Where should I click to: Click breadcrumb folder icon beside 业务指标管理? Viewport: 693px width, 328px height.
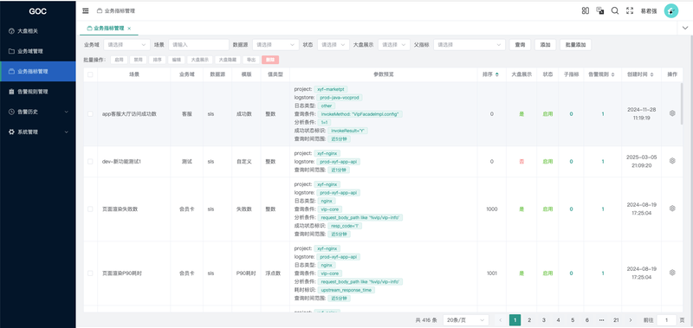(x=100, y=11)
